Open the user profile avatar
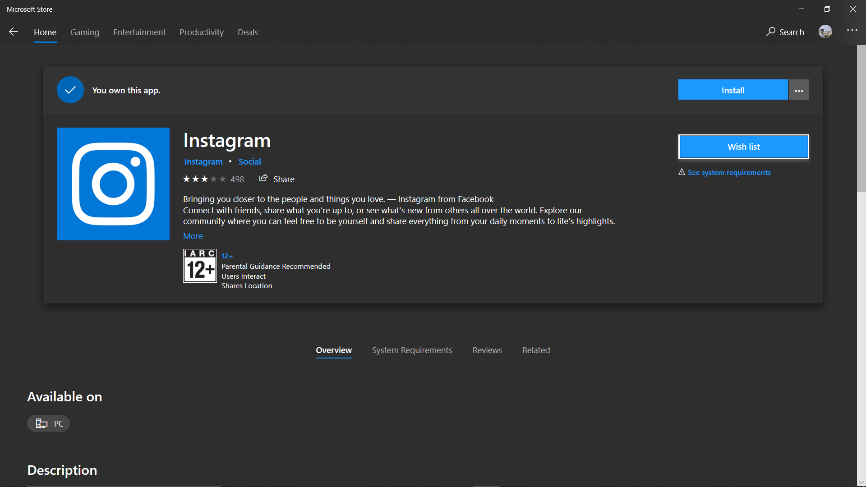The width and height of the screenshot is (866, 487). (x=825, y=32)
